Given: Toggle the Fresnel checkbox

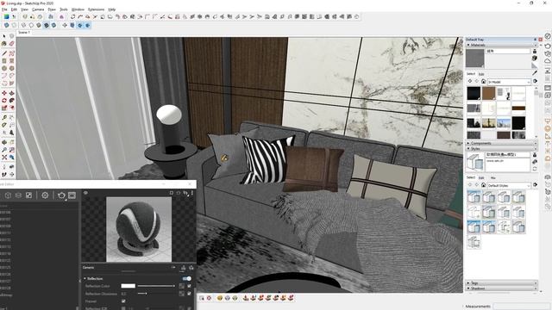Looking at the screenshot, I should (x=123, y=301).
